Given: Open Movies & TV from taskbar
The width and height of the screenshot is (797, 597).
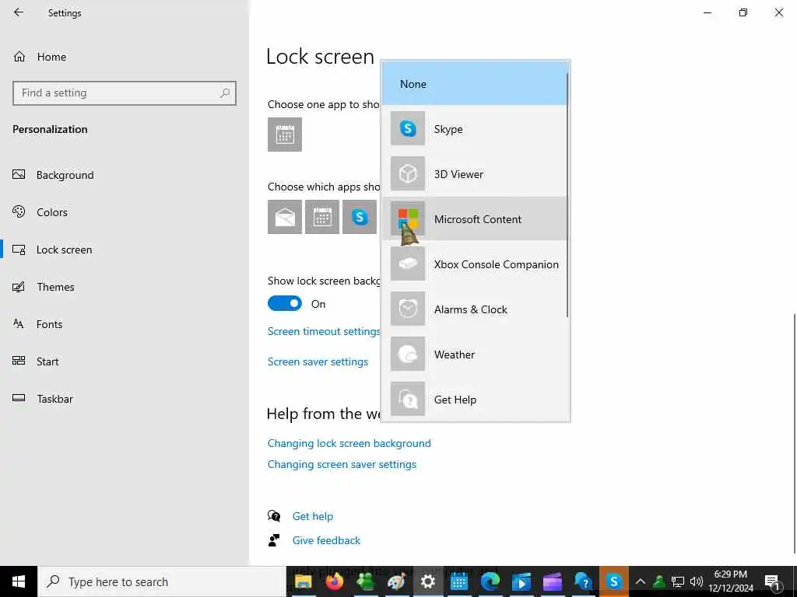Looking at the screenshot, I should pyautogui.click(x=521, y=581).
